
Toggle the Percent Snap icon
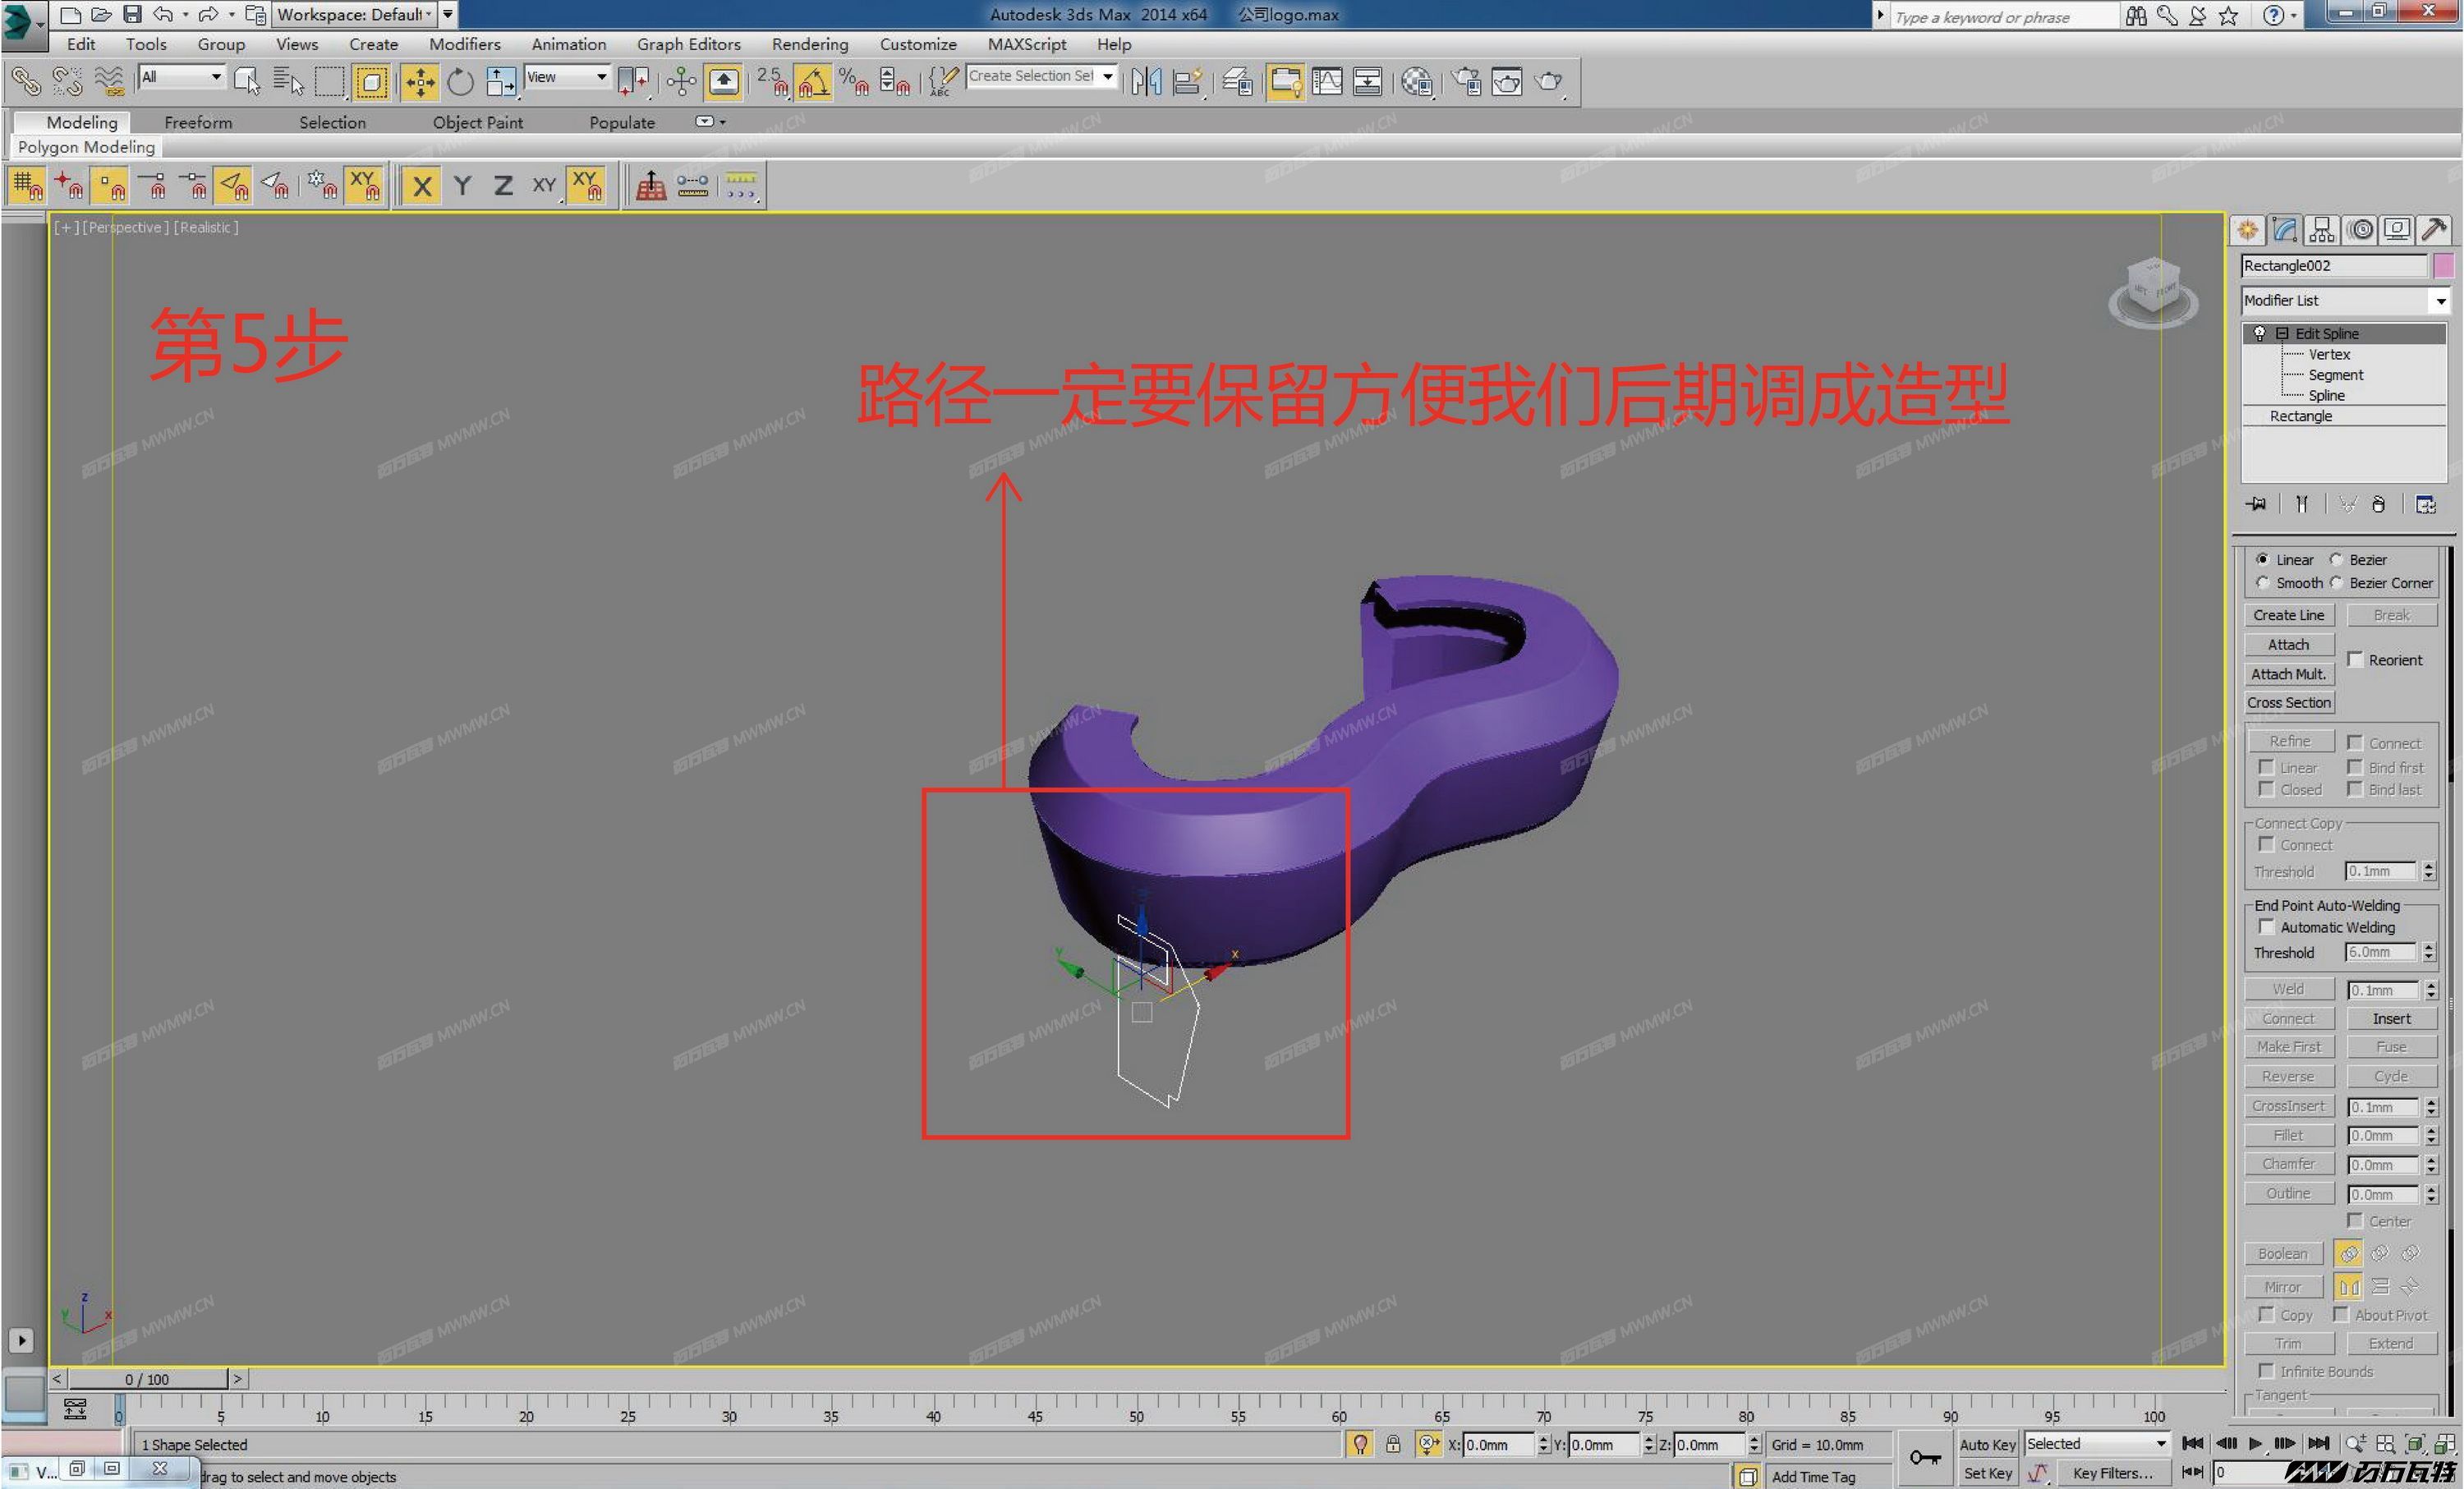[x=854, y=81]
